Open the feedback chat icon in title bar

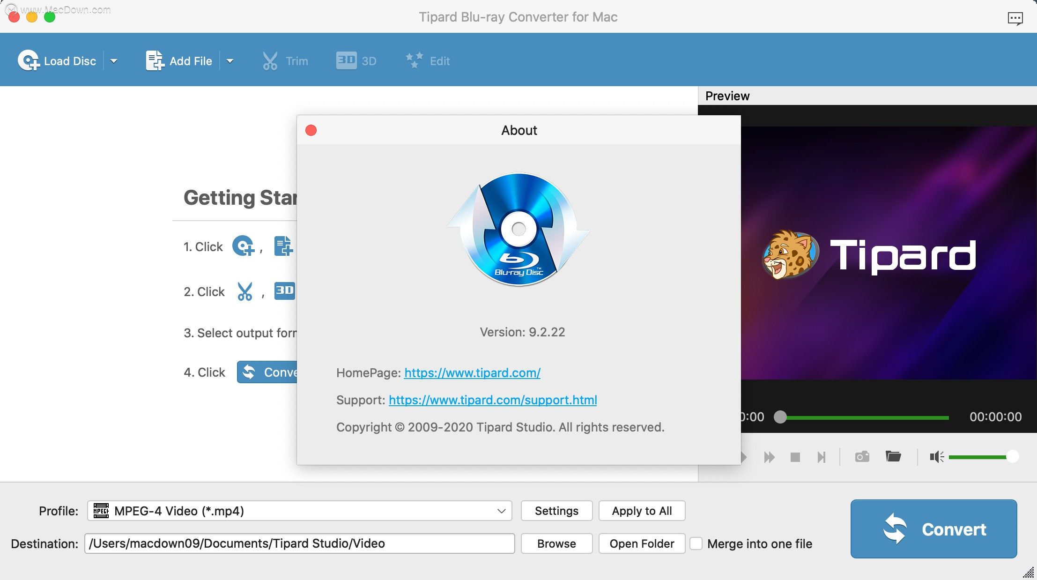tap(1015, 18)
